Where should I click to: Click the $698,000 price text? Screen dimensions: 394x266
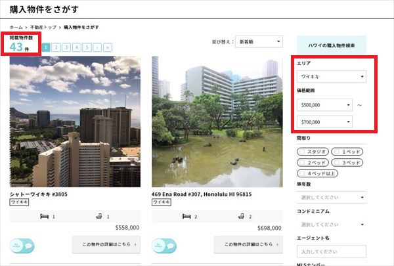click(269, 228)
